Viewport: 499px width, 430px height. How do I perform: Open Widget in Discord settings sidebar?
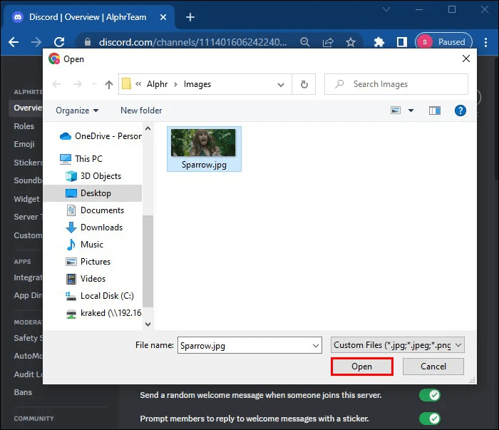pyautogui.click(x=27, y=199)
